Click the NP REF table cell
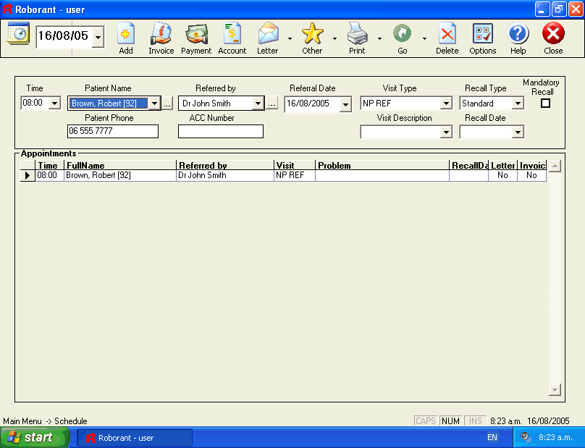Viewport: 585px width, 448px height. click(295, 175)
